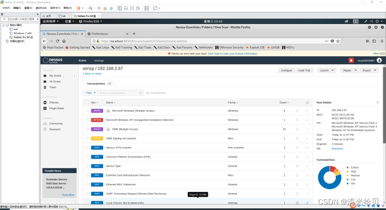The image size is (386, 210).
Task: Open Policies shield icon in sidebar
Action: pyautogui.click(x=45, y=102)
